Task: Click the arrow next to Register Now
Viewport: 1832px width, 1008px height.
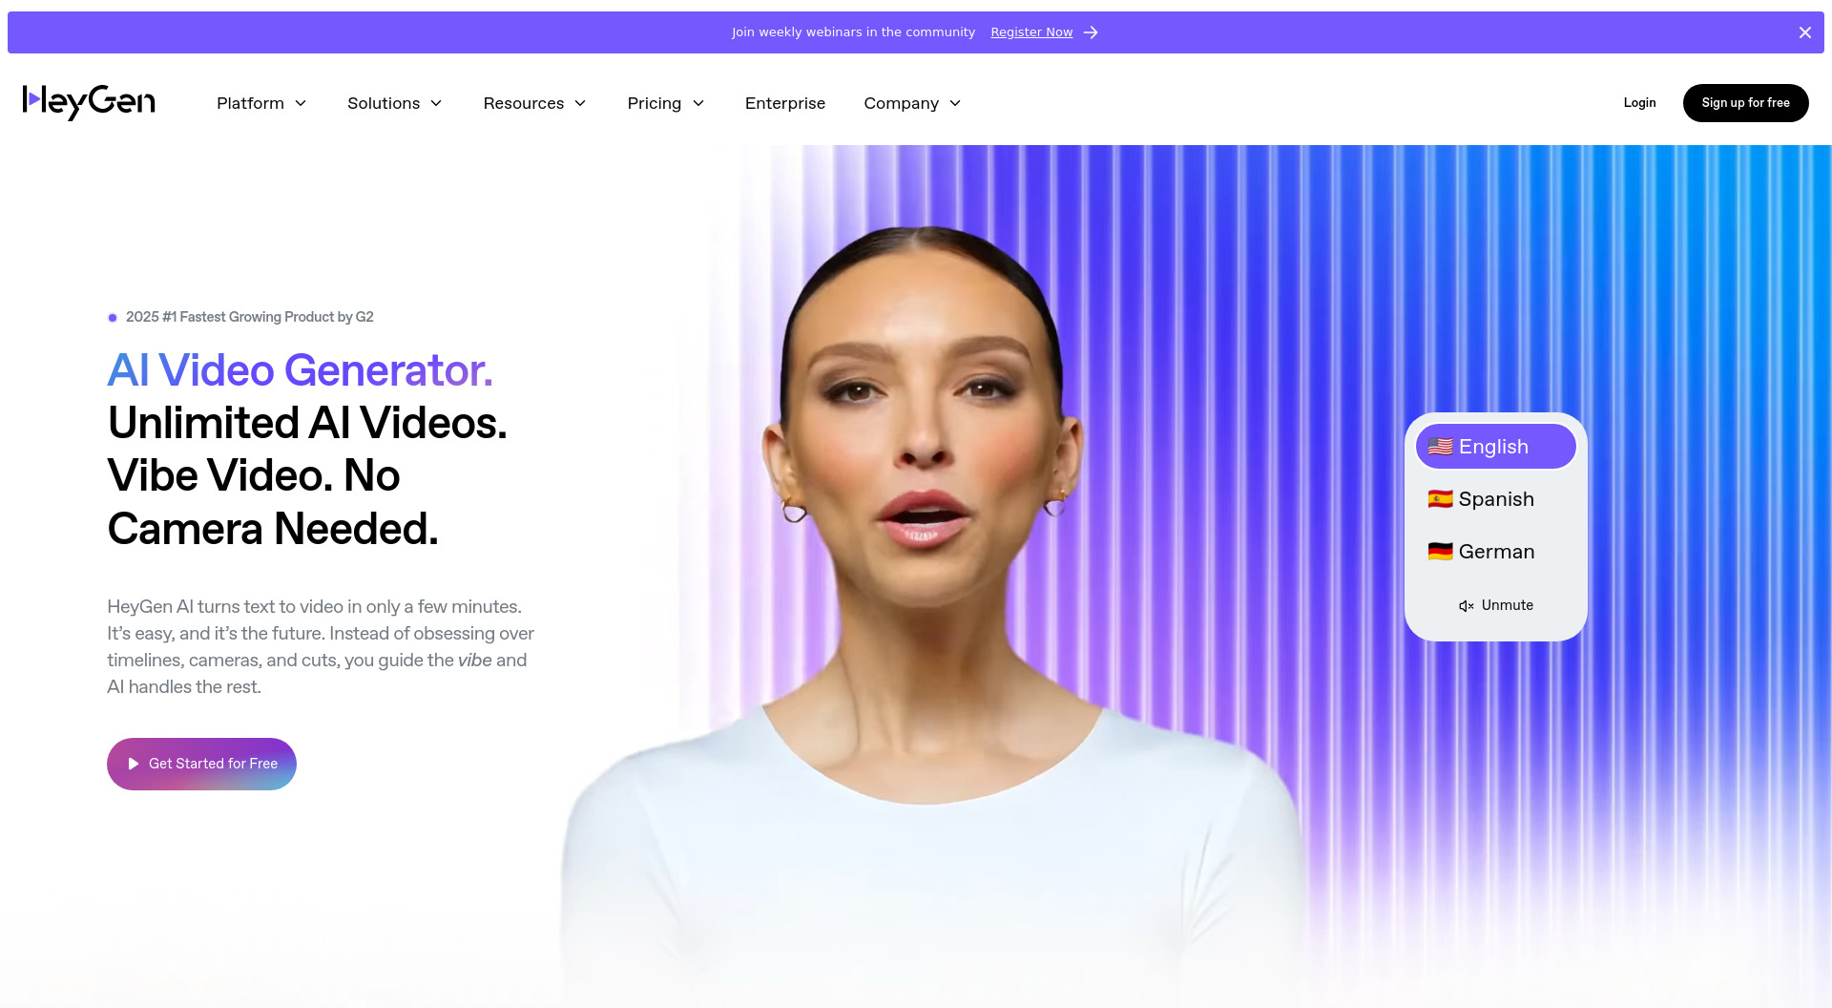Action: (x=1091, y=32)
